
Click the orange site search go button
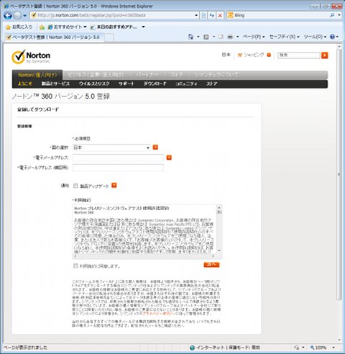325,55
